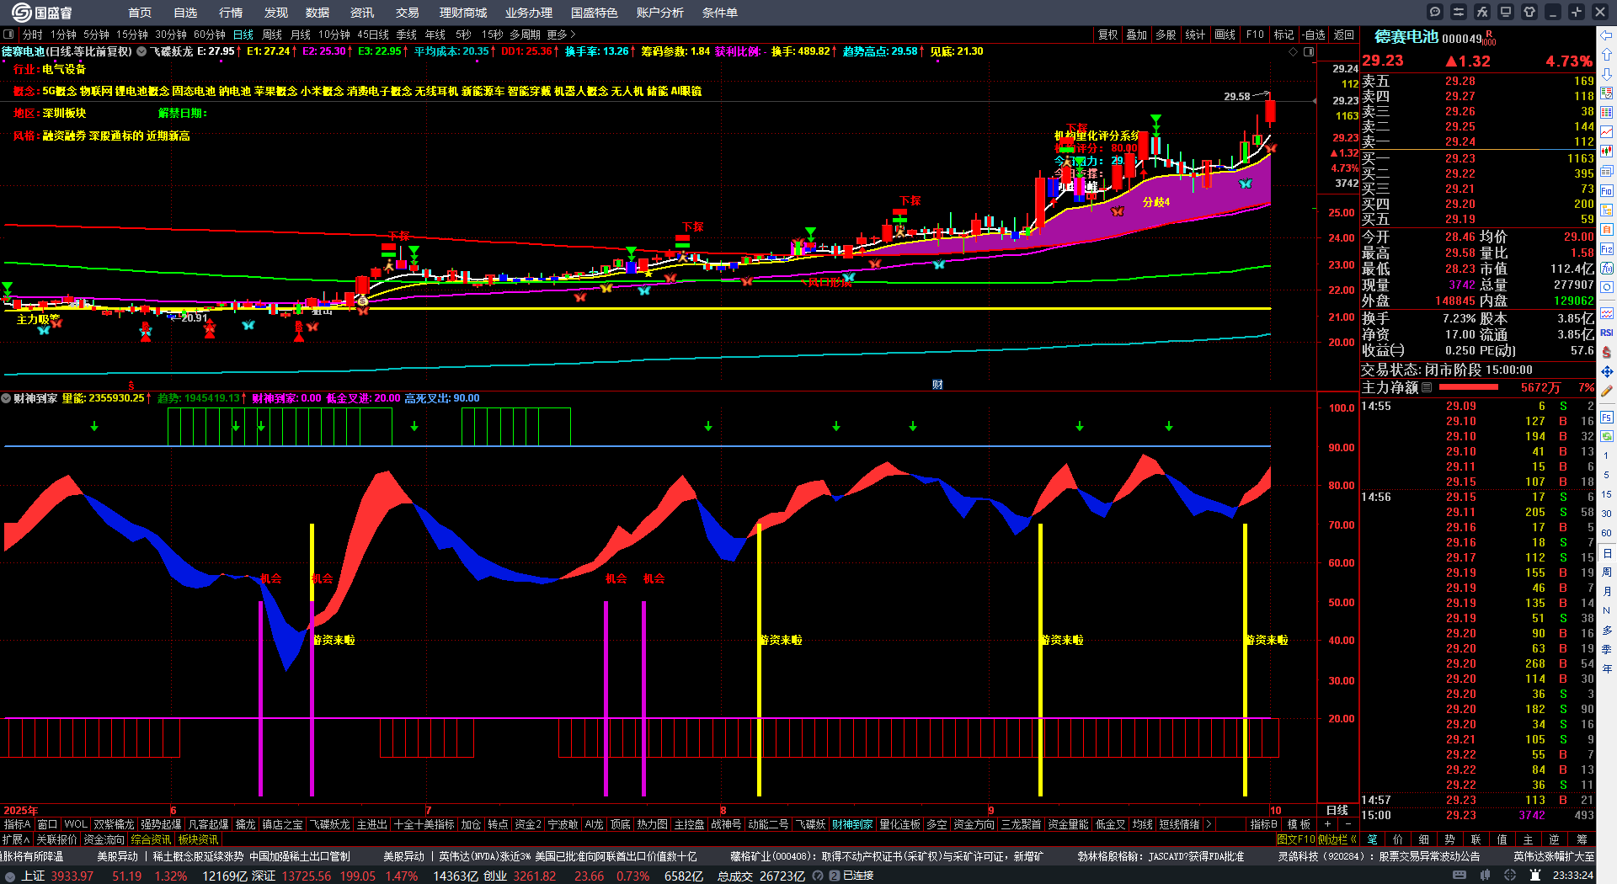Click the F5 icon in the sidebar

(x=1607, y=417)
